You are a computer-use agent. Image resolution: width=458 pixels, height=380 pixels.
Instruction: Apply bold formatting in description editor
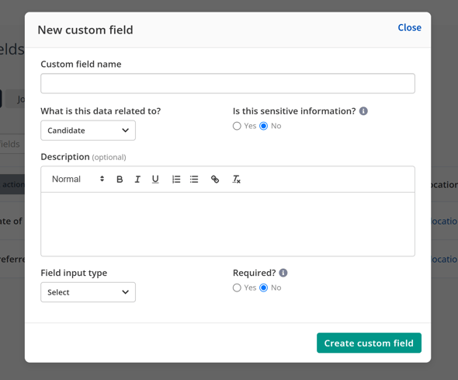(x=120, y=180)
